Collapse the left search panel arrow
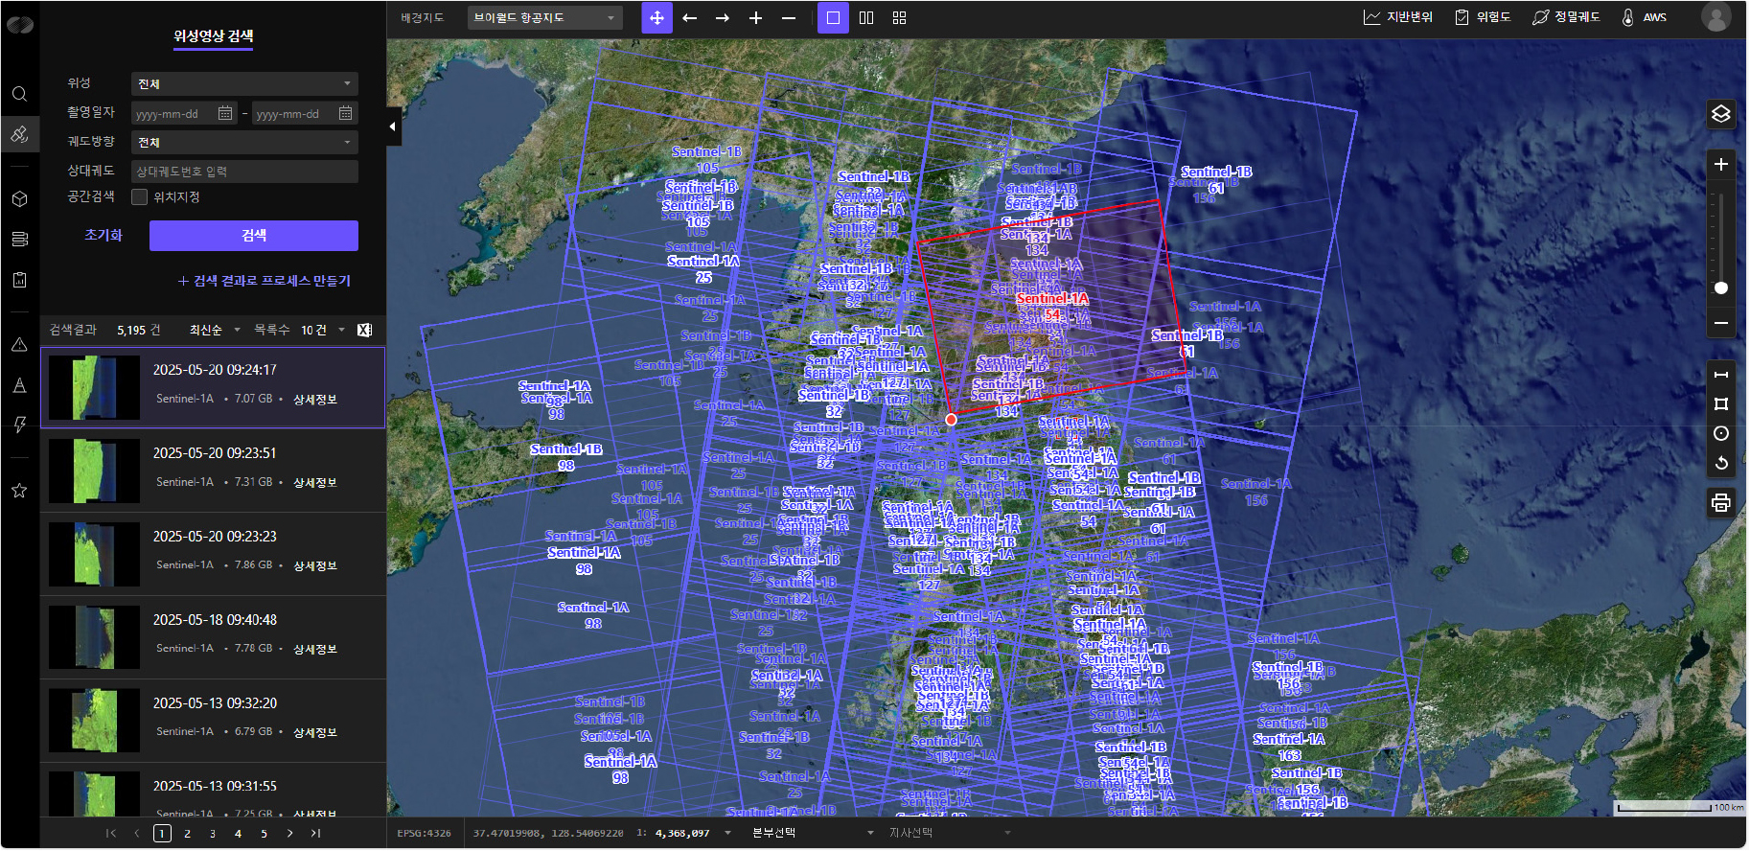The width and height of the screenshot is (1750, 851). (x=393, y=126)
